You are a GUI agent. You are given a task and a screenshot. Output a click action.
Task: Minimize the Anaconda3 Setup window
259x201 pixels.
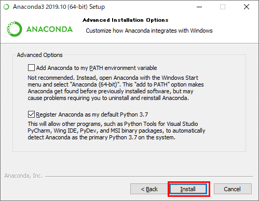[x=199, y=7]
